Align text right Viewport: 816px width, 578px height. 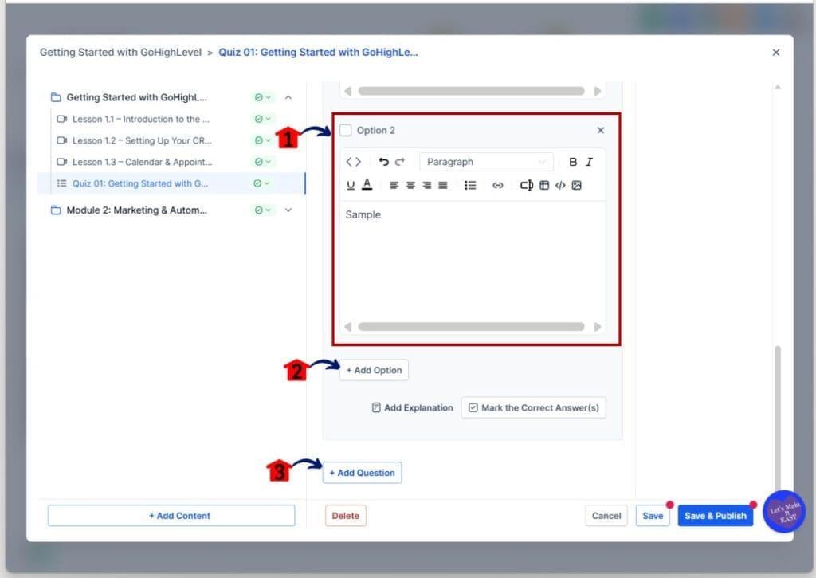point(427,186)
